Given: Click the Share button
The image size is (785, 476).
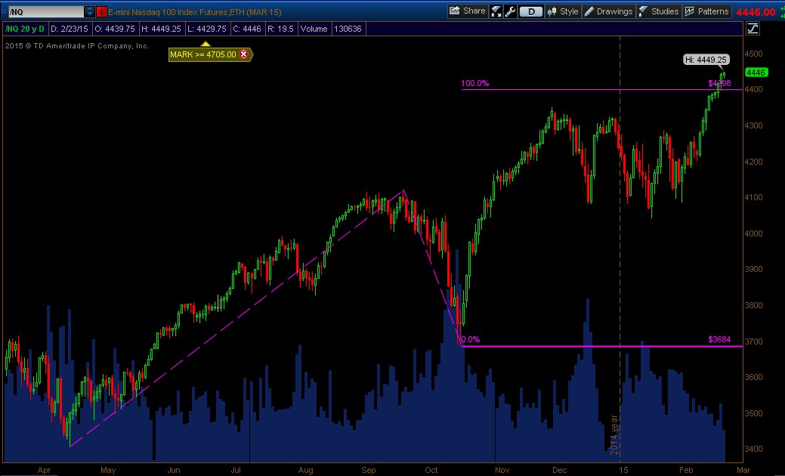Looking at the screenshot, I should click(x=467, y=11).
